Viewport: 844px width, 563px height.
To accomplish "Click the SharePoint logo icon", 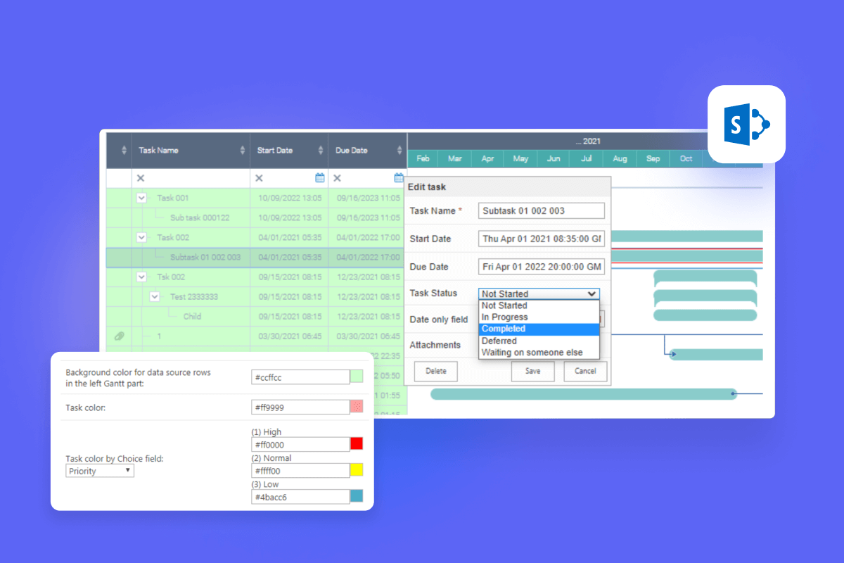I will click(x=746, y=125).
